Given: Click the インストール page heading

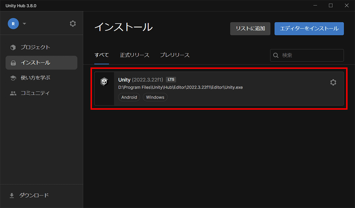Looking at the screenshot, I should click(124, 27).
